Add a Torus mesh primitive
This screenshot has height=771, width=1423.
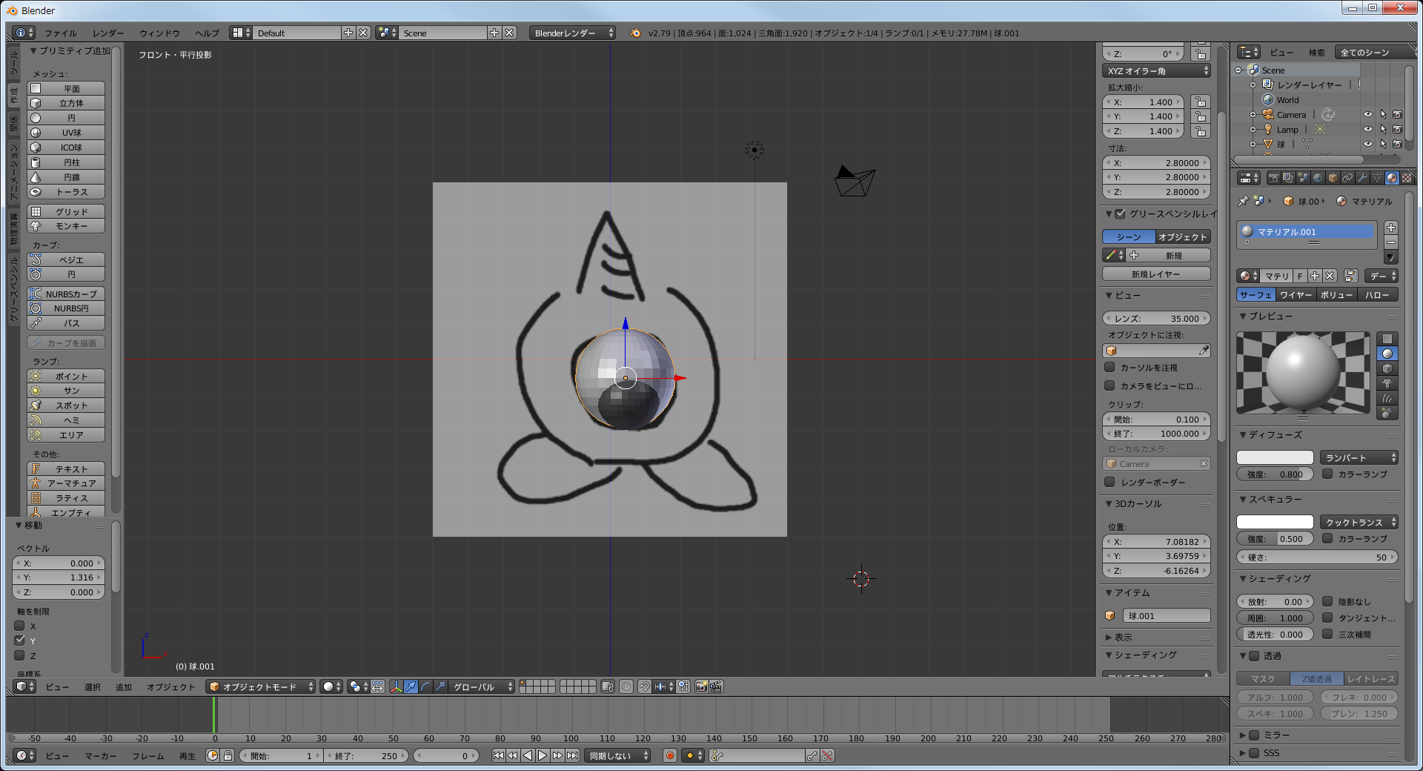tap(66, 192)
